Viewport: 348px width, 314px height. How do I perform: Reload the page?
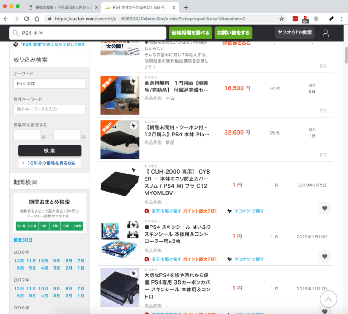pyautogui.click(x=26, y=19)
